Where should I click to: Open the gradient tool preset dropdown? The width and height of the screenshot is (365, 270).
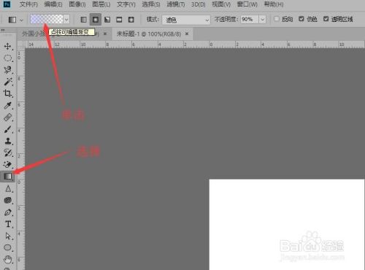(21, 20)
